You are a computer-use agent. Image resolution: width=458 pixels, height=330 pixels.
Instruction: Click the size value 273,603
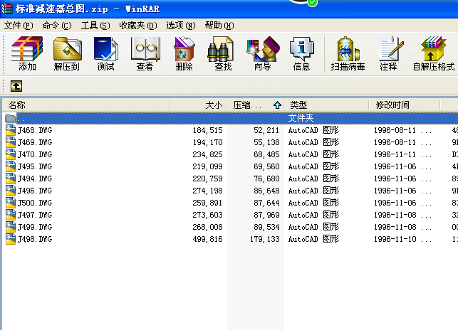click(x=208, y=215)
